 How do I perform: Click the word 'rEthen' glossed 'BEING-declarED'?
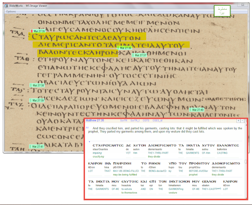(152, 167)
